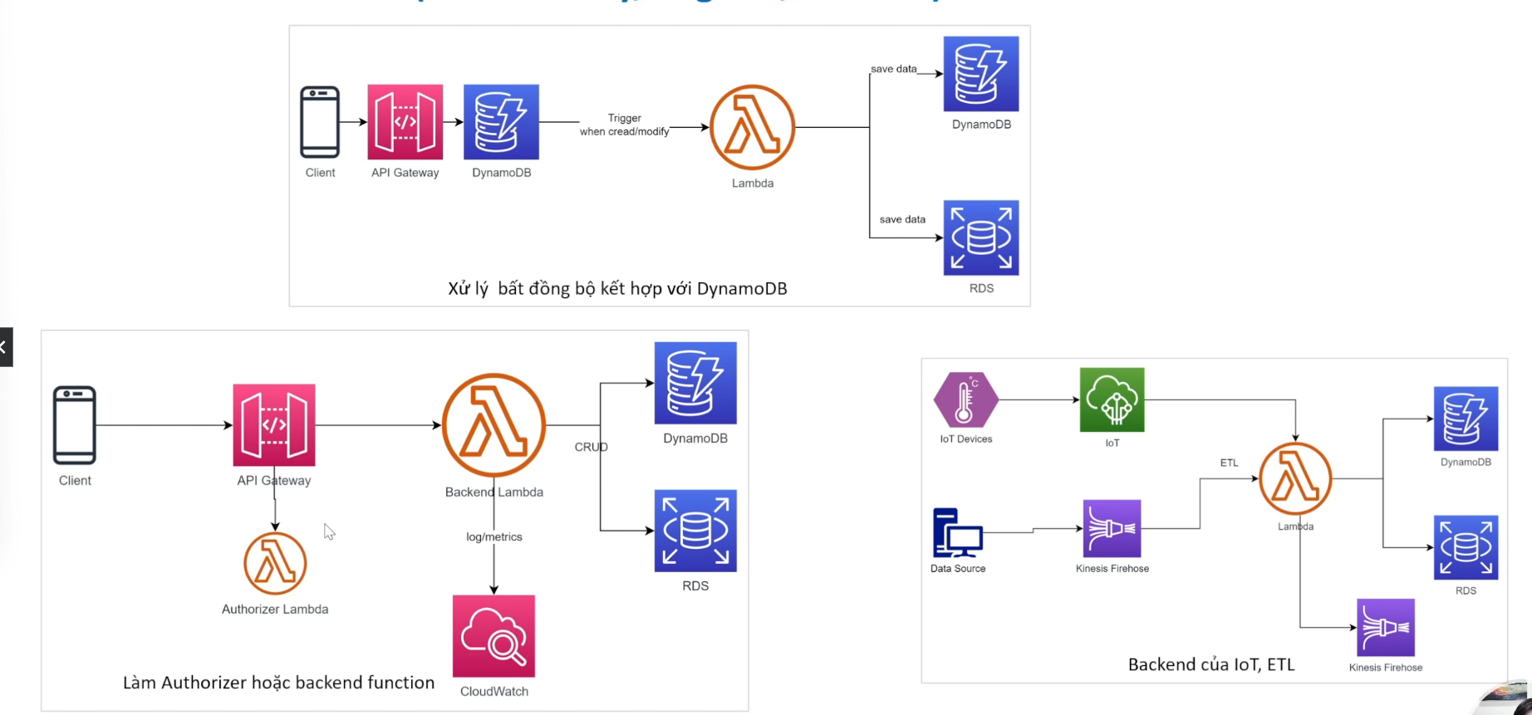Click the Kinesis Firehose icon beside Data Source
This screenshot has width=1532, height=715.
tap(1112, 528)
